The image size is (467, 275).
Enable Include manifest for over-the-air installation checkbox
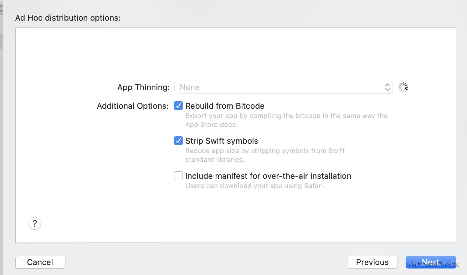tap(178, 176)
